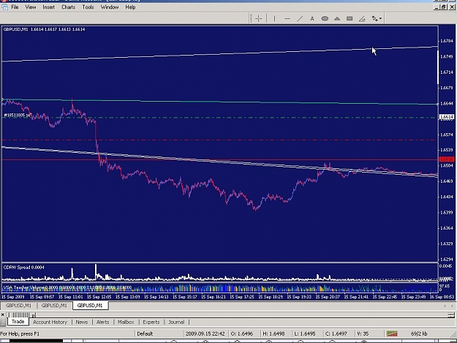
Task: Select the Ellipse shape tool
Action: [x=325, y=19]
